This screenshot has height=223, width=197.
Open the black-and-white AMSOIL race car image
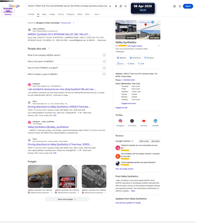94,176
